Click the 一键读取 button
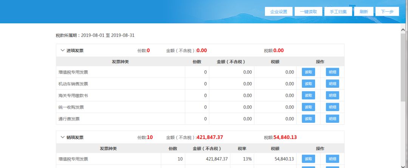Viewport: 408px width, 168px height. click(308, 12)
